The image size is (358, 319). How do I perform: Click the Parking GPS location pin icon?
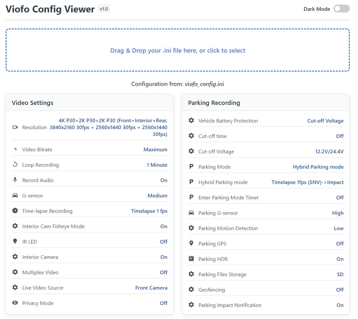pyautogui.click(x=191, y=243)
